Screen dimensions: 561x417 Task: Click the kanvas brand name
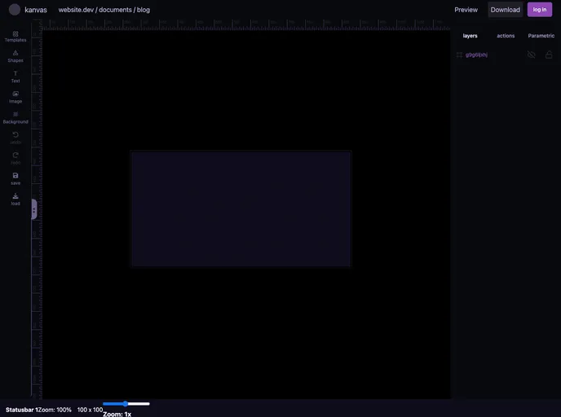tap(36, 10)
